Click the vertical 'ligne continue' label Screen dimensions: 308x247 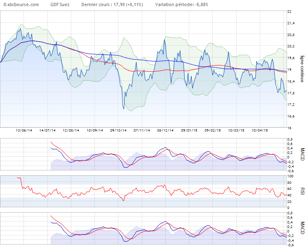click(x=302, y=70)
